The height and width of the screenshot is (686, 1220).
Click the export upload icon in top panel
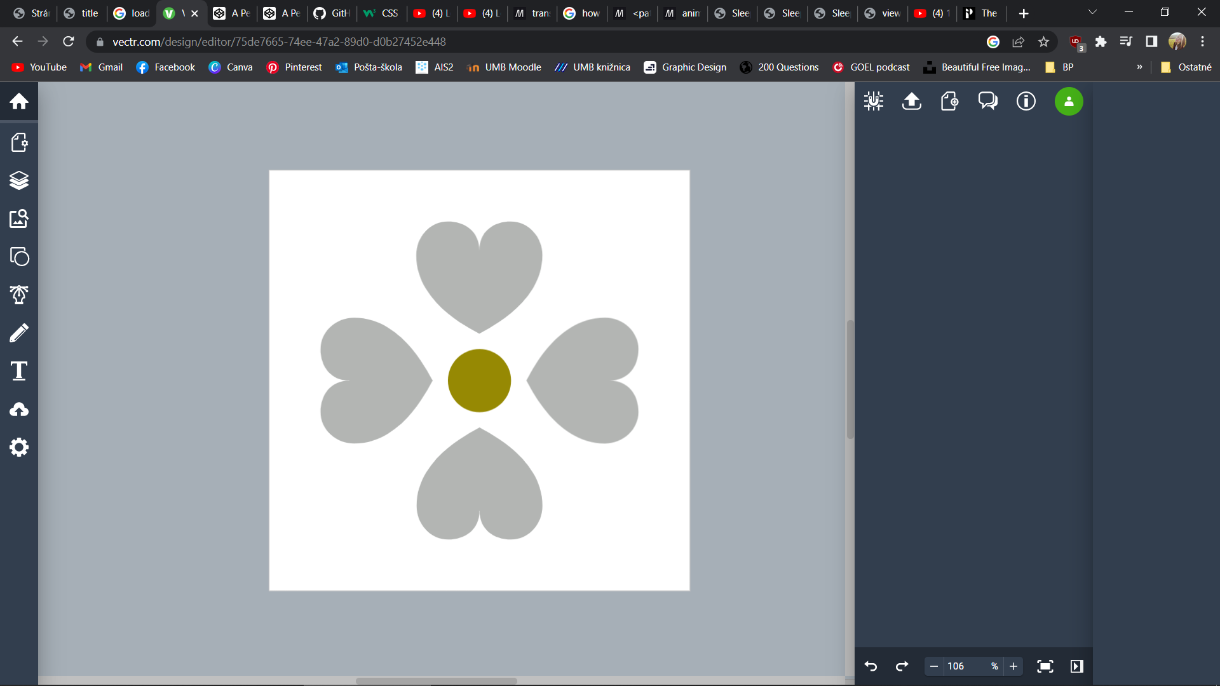912,101
